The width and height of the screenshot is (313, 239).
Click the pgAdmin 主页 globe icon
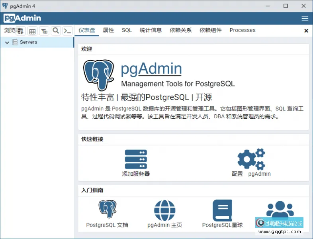pos(165,210)
